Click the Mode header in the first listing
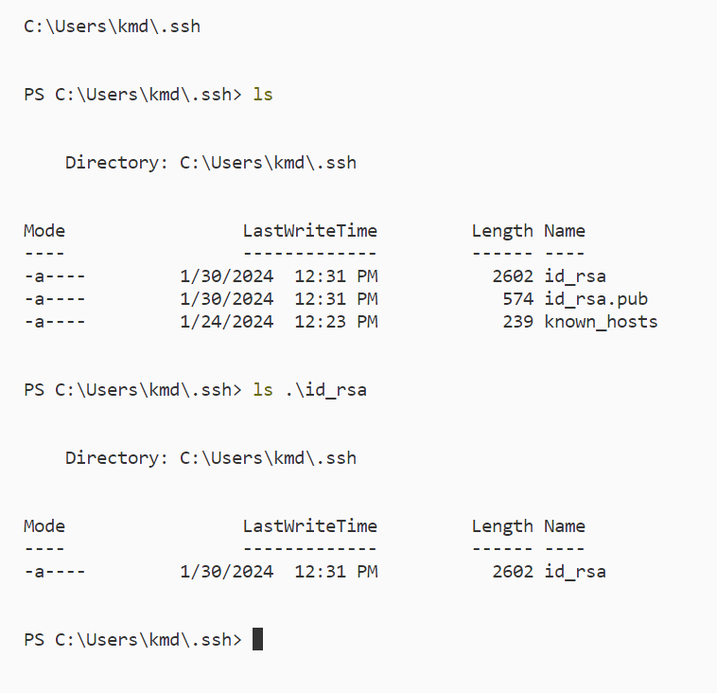The height and width of the screenshot is (693, 717). [x=44, y=231]
